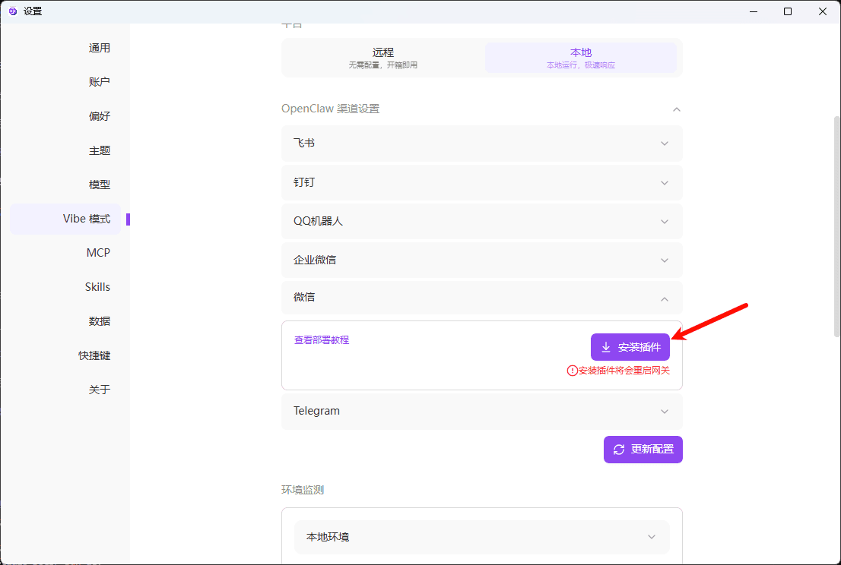Click the red warning circle icon
841x565 pixels.
pyautogui.click(x=573, y=371)
